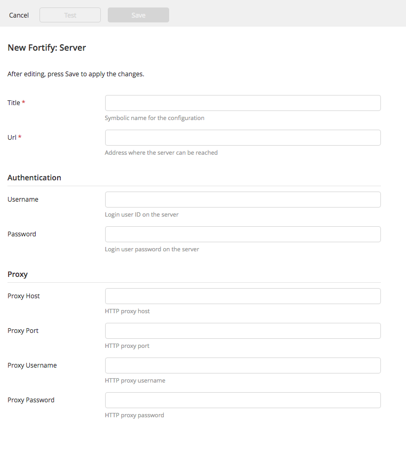
Task: Click the Authentication section header
Action: [x=34, y=177]
